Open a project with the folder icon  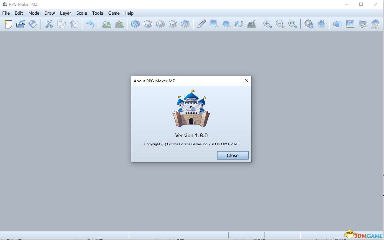[21, 24]
